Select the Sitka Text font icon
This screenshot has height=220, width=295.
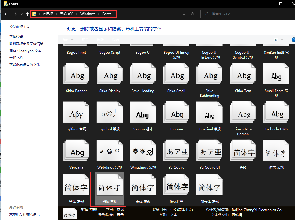pyautogui.click(x=243, y=74)
